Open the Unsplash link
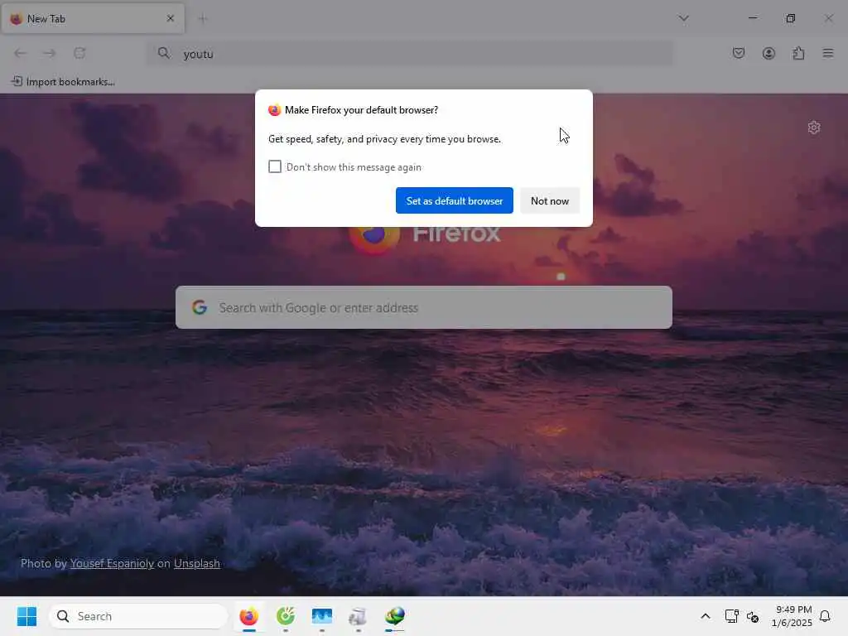The width and height of the screenshot is (848, 636). coord(197,563)
